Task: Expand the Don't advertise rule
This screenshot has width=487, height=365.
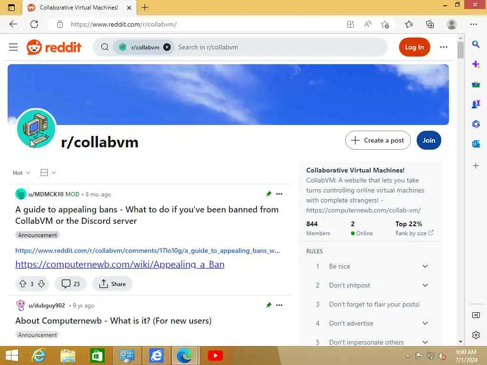Action: (425, 323)
